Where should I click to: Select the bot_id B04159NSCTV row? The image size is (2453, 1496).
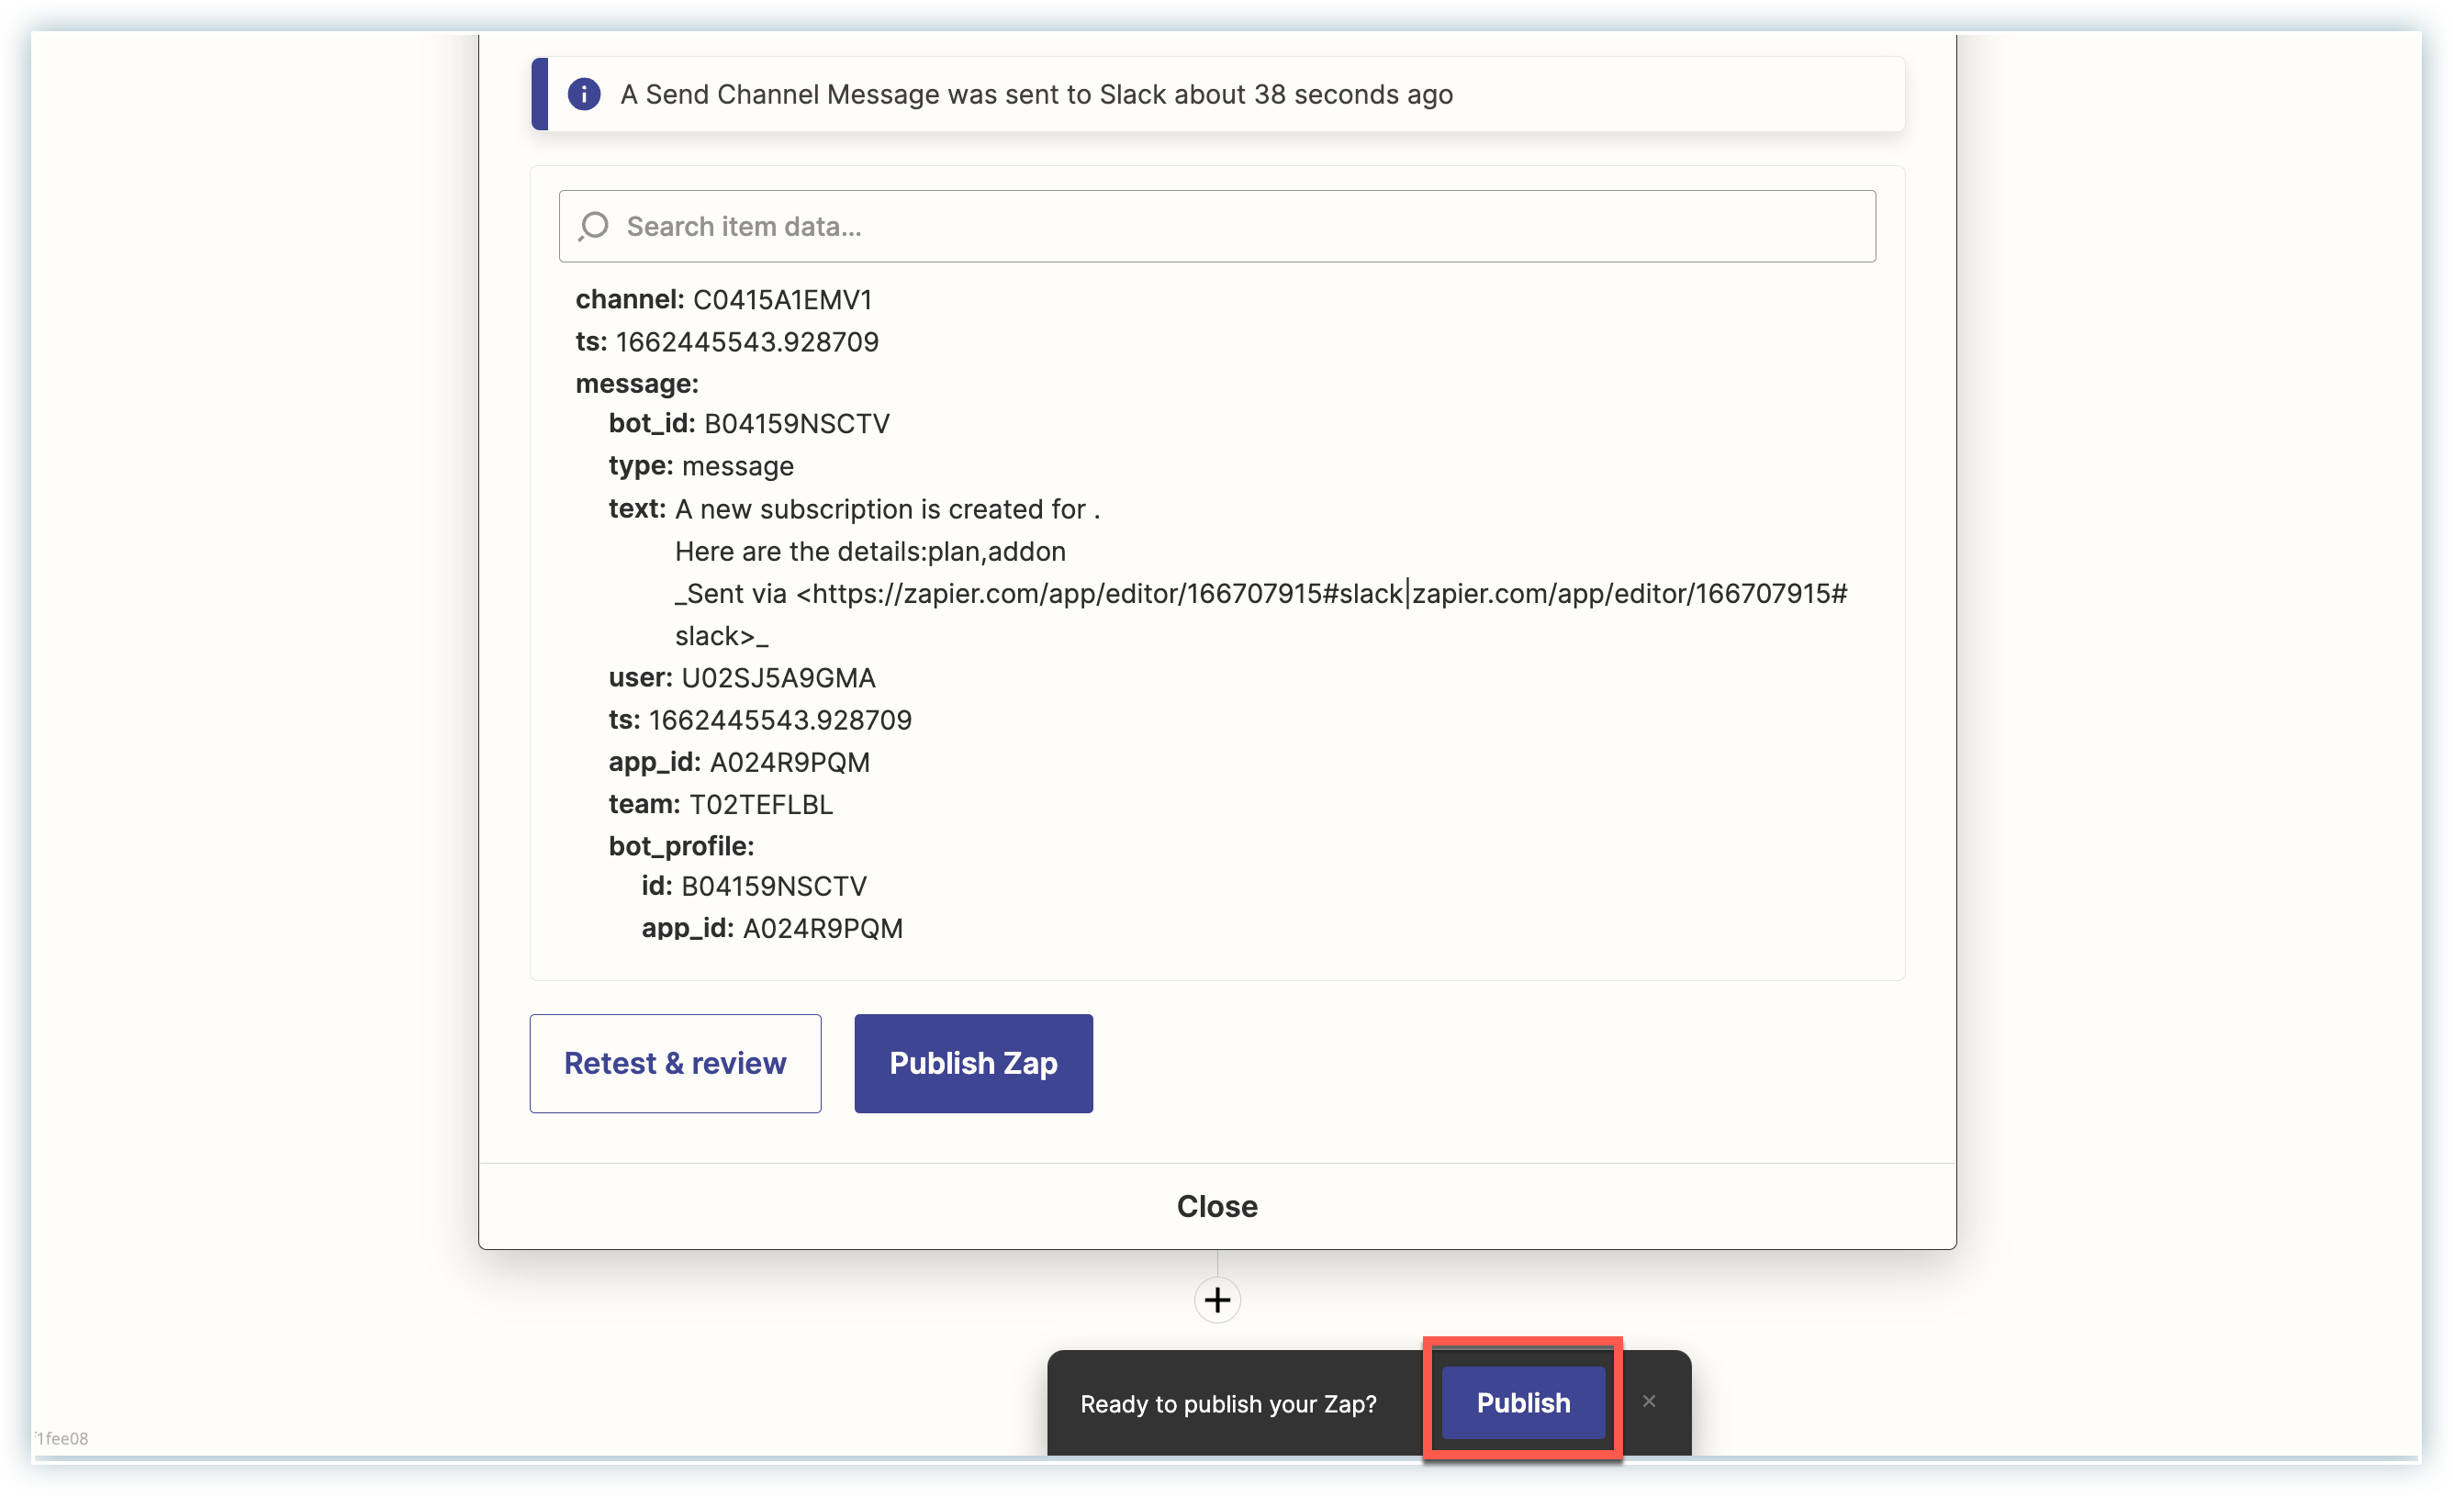point(748,424)
